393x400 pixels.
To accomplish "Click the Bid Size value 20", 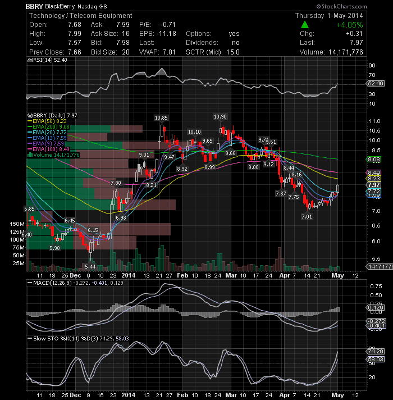I will point(125,52).
